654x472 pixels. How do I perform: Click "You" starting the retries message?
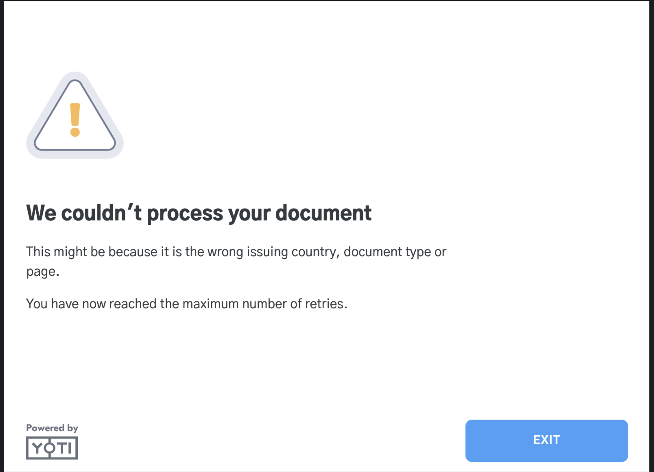[x=37, y=304]
